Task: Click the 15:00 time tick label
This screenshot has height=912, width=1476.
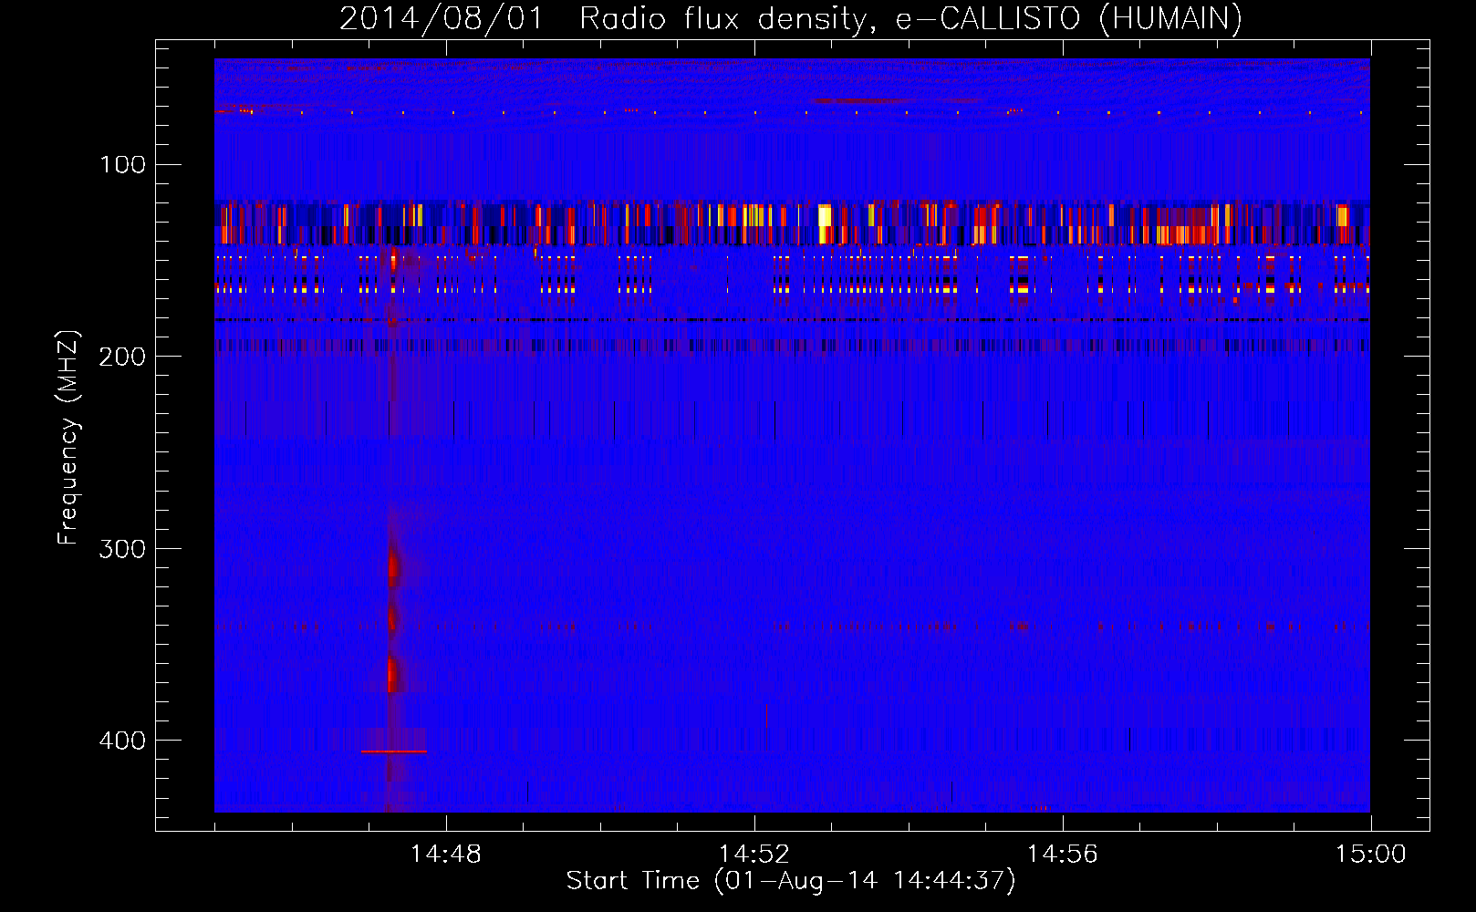Action: coord(1371,854)
